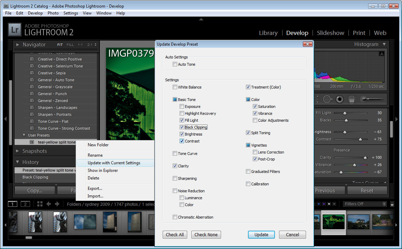Cancel the Update Develop Preset dialog
This screenshot has width=402, height=249.
pyautogui.click(x=292, y=234)
